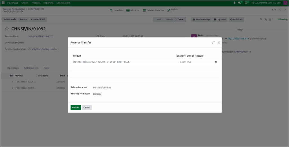The height and width of the screenshot is (147, 289).
Task: Confirm with the green Return button in the dialog
Action: [76, 108]
